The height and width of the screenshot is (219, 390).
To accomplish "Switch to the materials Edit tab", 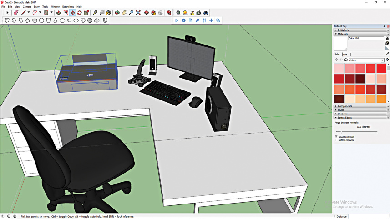I will (x=345, y=55).
